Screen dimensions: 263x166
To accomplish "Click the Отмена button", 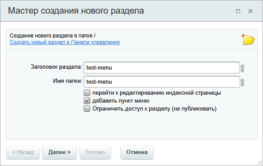I will coord(137,152).
